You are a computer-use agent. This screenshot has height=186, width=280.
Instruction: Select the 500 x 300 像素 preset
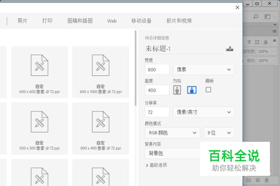tap(40, 128)
